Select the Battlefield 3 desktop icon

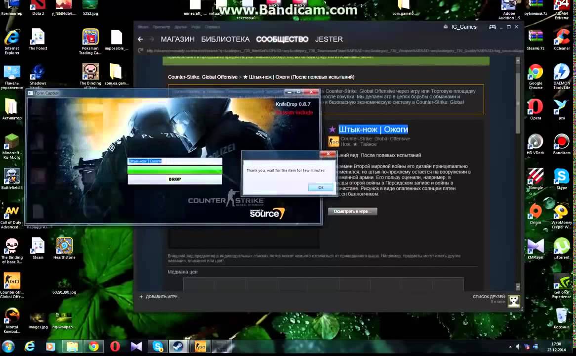tap(12, 179)
